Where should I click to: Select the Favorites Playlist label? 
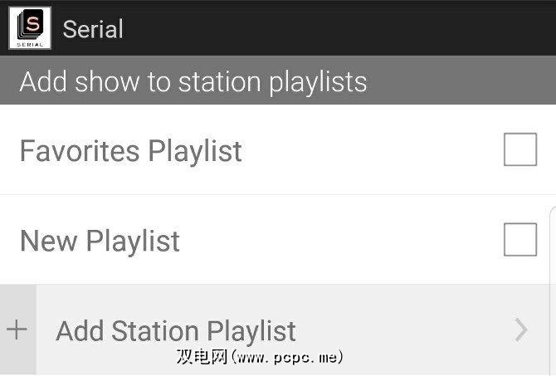pyautogui.click(x=131, y=151)
